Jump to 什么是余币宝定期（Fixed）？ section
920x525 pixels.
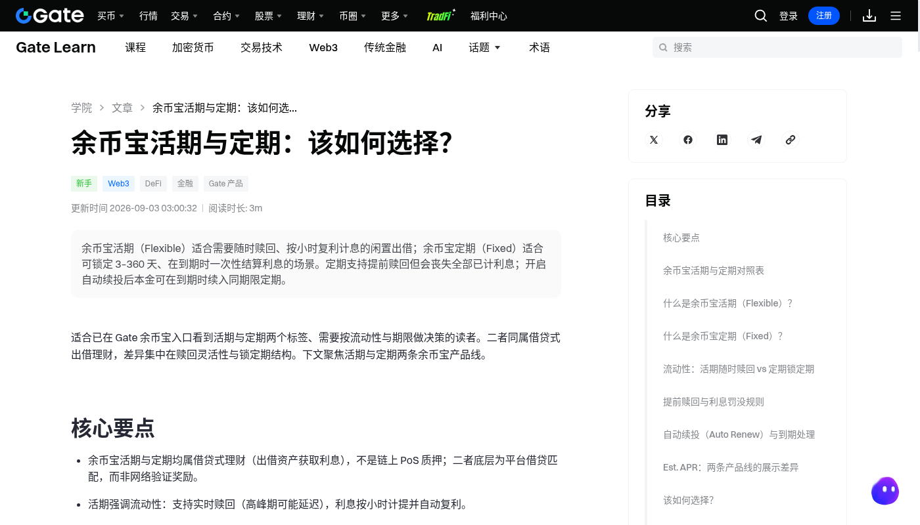pos(724,336)
